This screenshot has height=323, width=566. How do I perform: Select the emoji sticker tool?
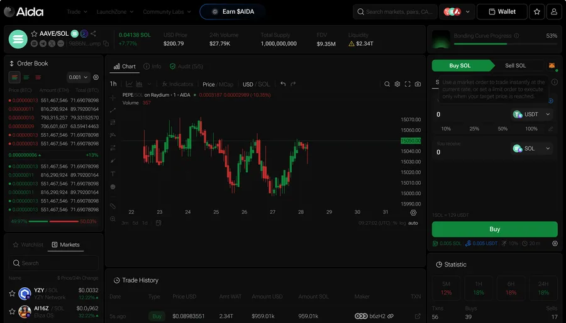[x=113, y=187]
